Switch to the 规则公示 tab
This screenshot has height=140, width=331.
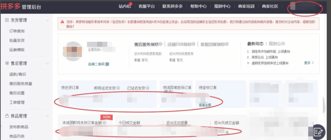click(x=277, y=44)
